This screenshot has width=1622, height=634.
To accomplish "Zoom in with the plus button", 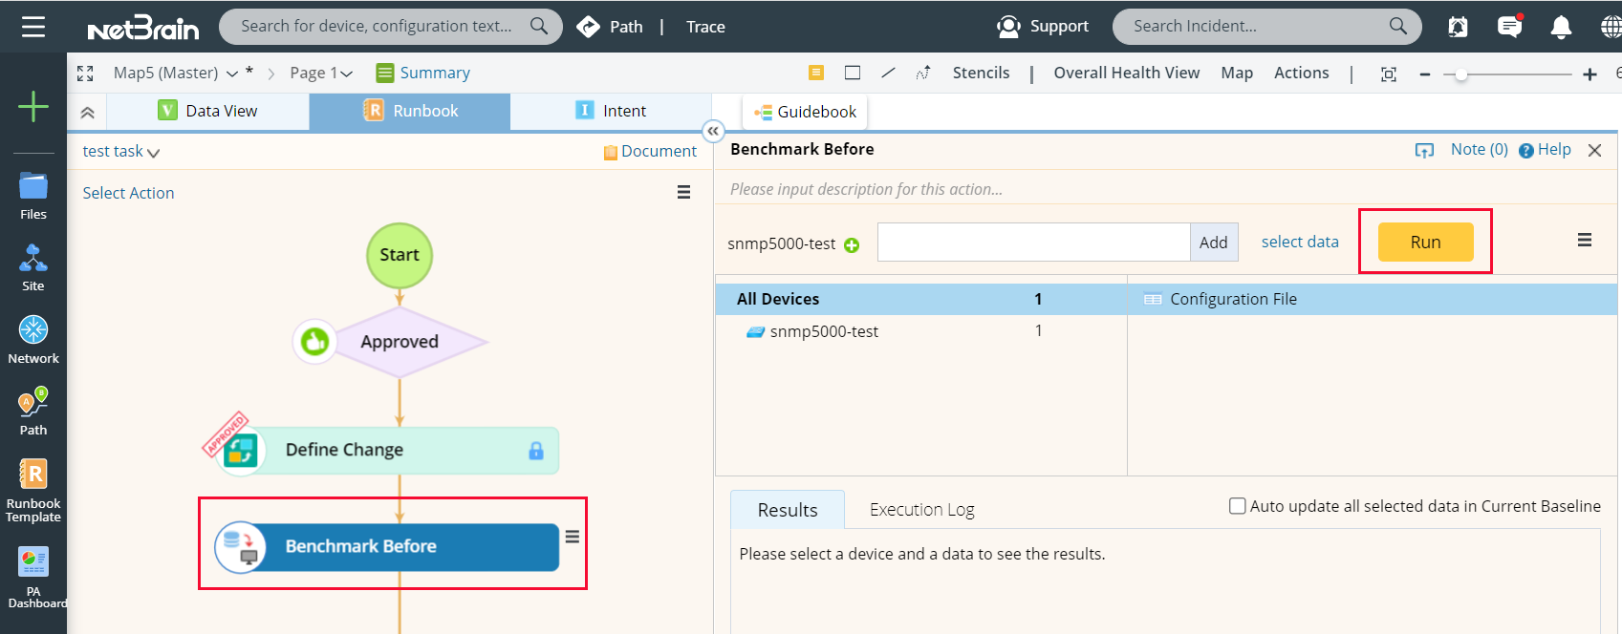I will 1590,74.
